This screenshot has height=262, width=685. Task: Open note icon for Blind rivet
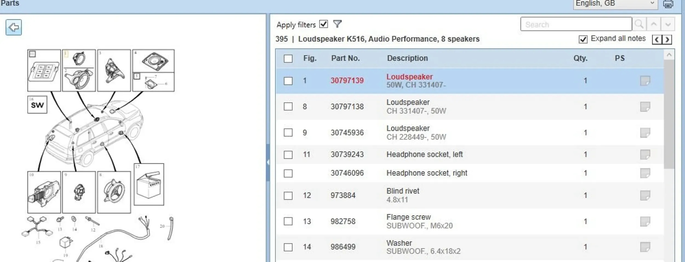coord(645,195)
